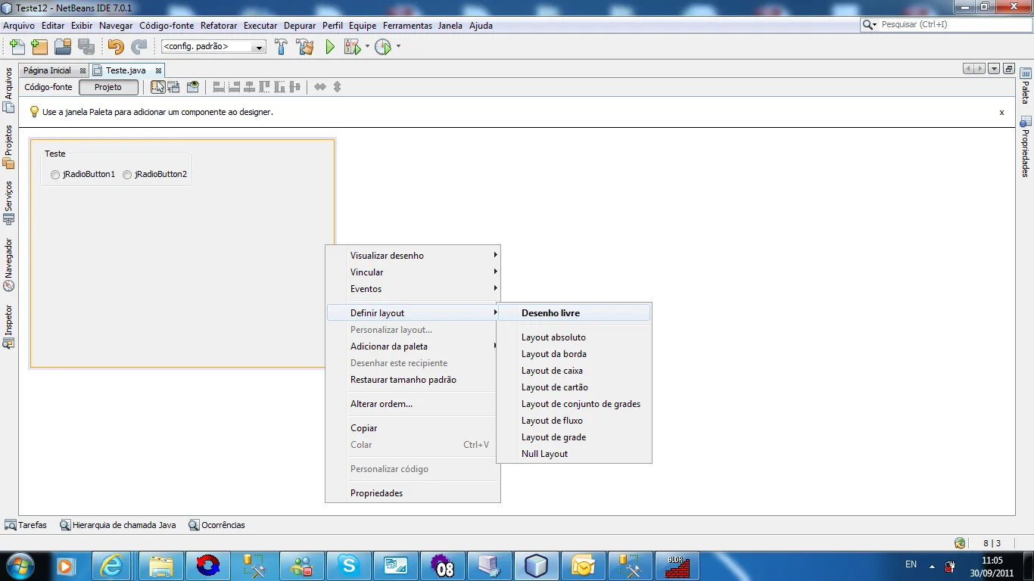Image resolution: width=1034 pixels, height=581 pixels.
Task: Click the Profile Project clock icon
Action: tap(383, 47)
